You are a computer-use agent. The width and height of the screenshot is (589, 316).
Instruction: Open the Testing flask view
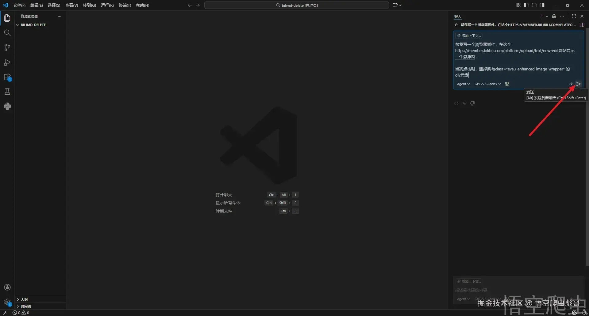point(7,92)
